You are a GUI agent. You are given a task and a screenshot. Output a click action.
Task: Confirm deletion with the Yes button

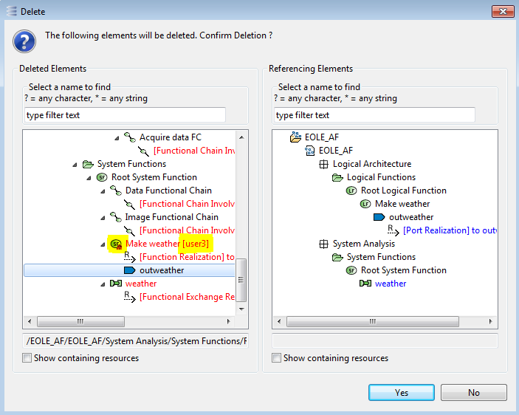(x=402, y=393)
